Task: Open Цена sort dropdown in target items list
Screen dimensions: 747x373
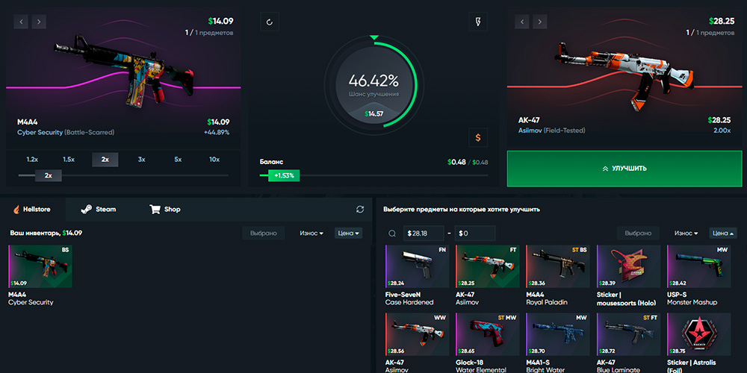Action: tap(723, 233)
